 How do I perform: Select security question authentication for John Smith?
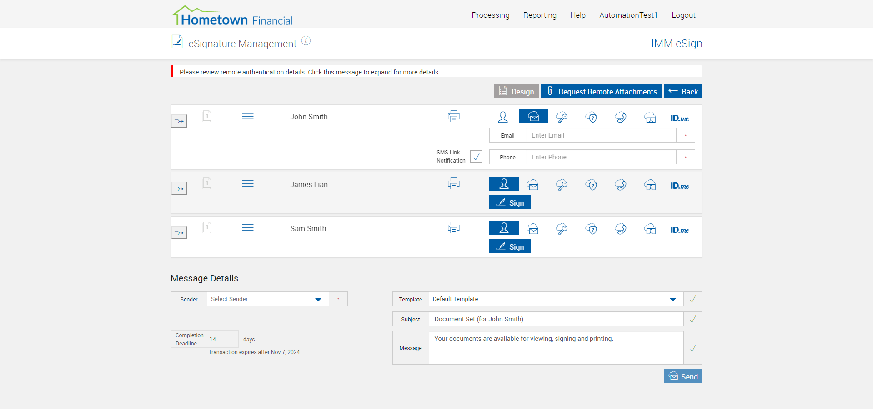click(591, 118)
